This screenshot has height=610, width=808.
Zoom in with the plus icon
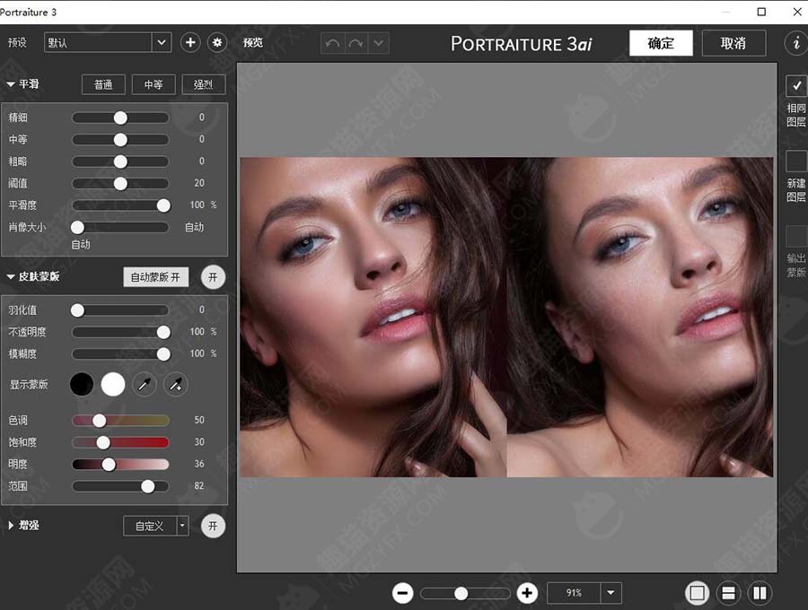(x=527, y=593)
